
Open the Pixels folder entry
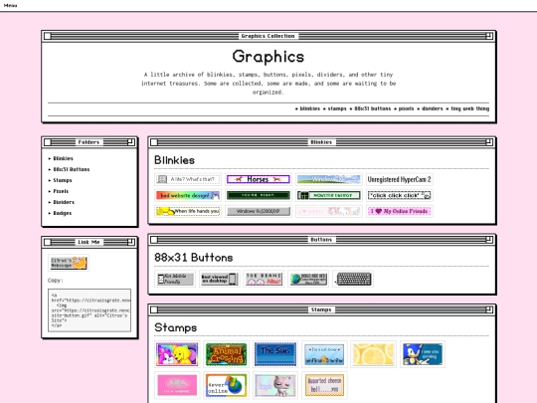[x=61, y=191]
